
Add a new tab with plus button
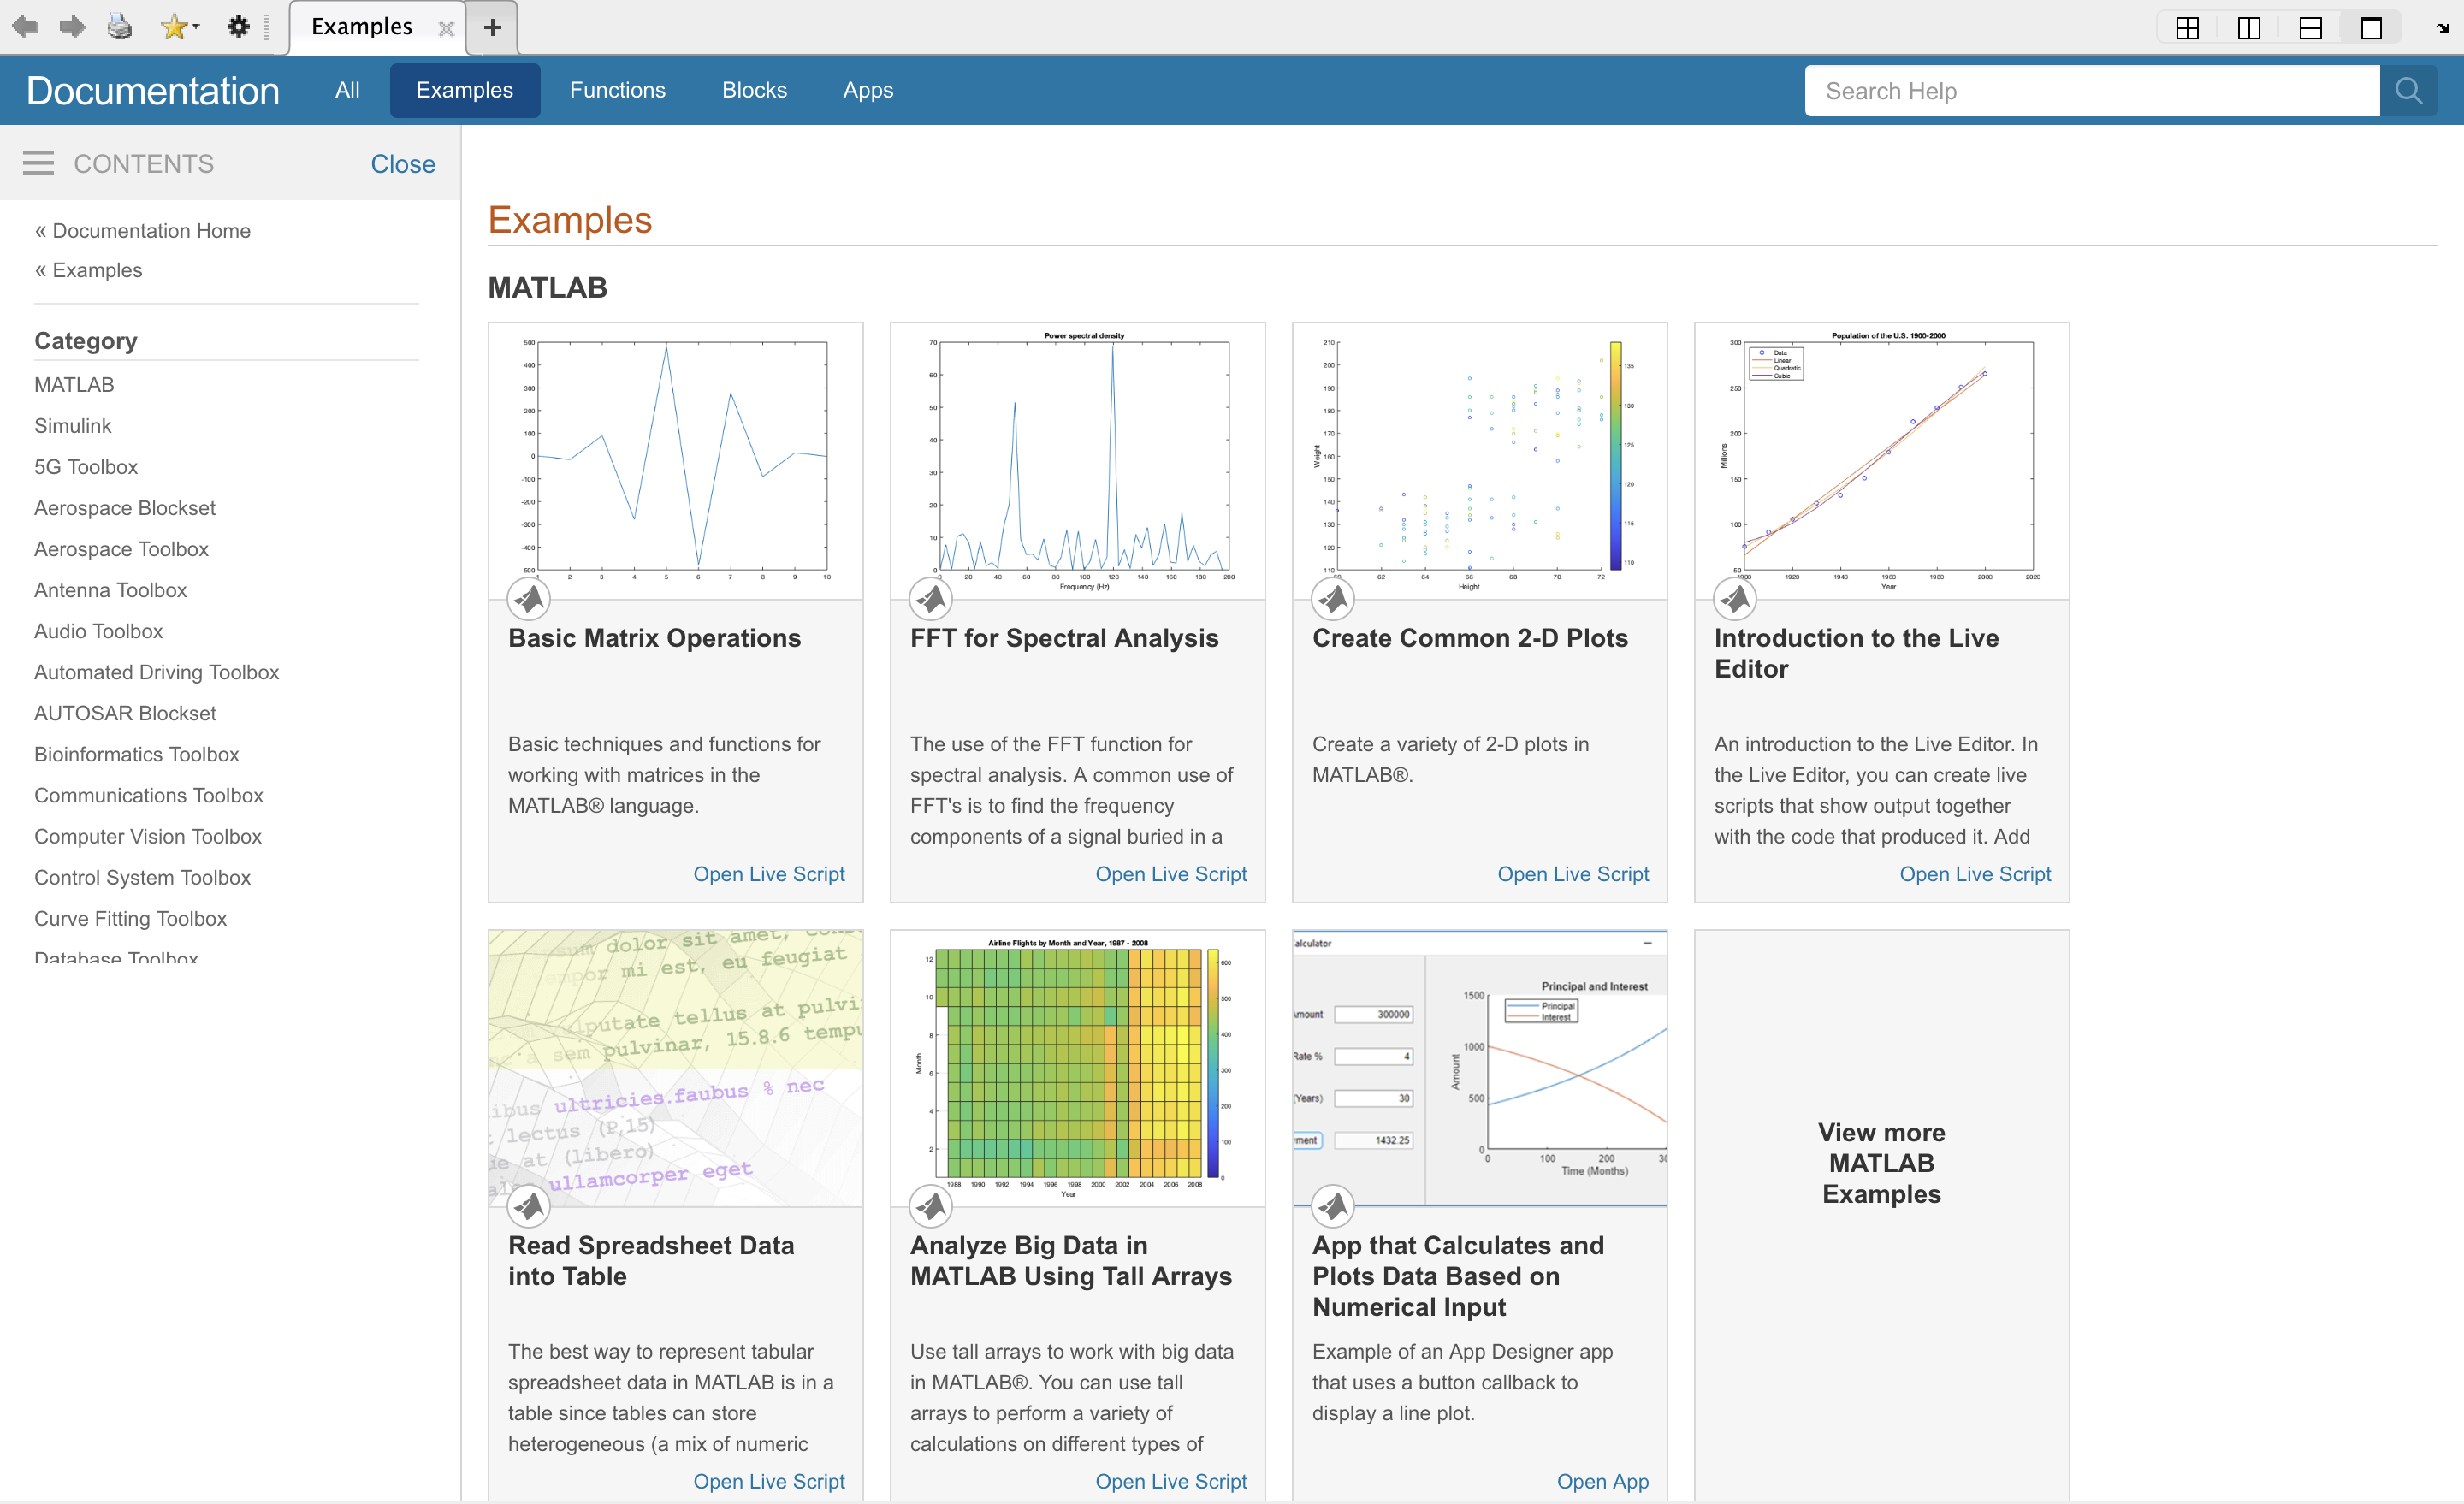click(x=492, y=27)
